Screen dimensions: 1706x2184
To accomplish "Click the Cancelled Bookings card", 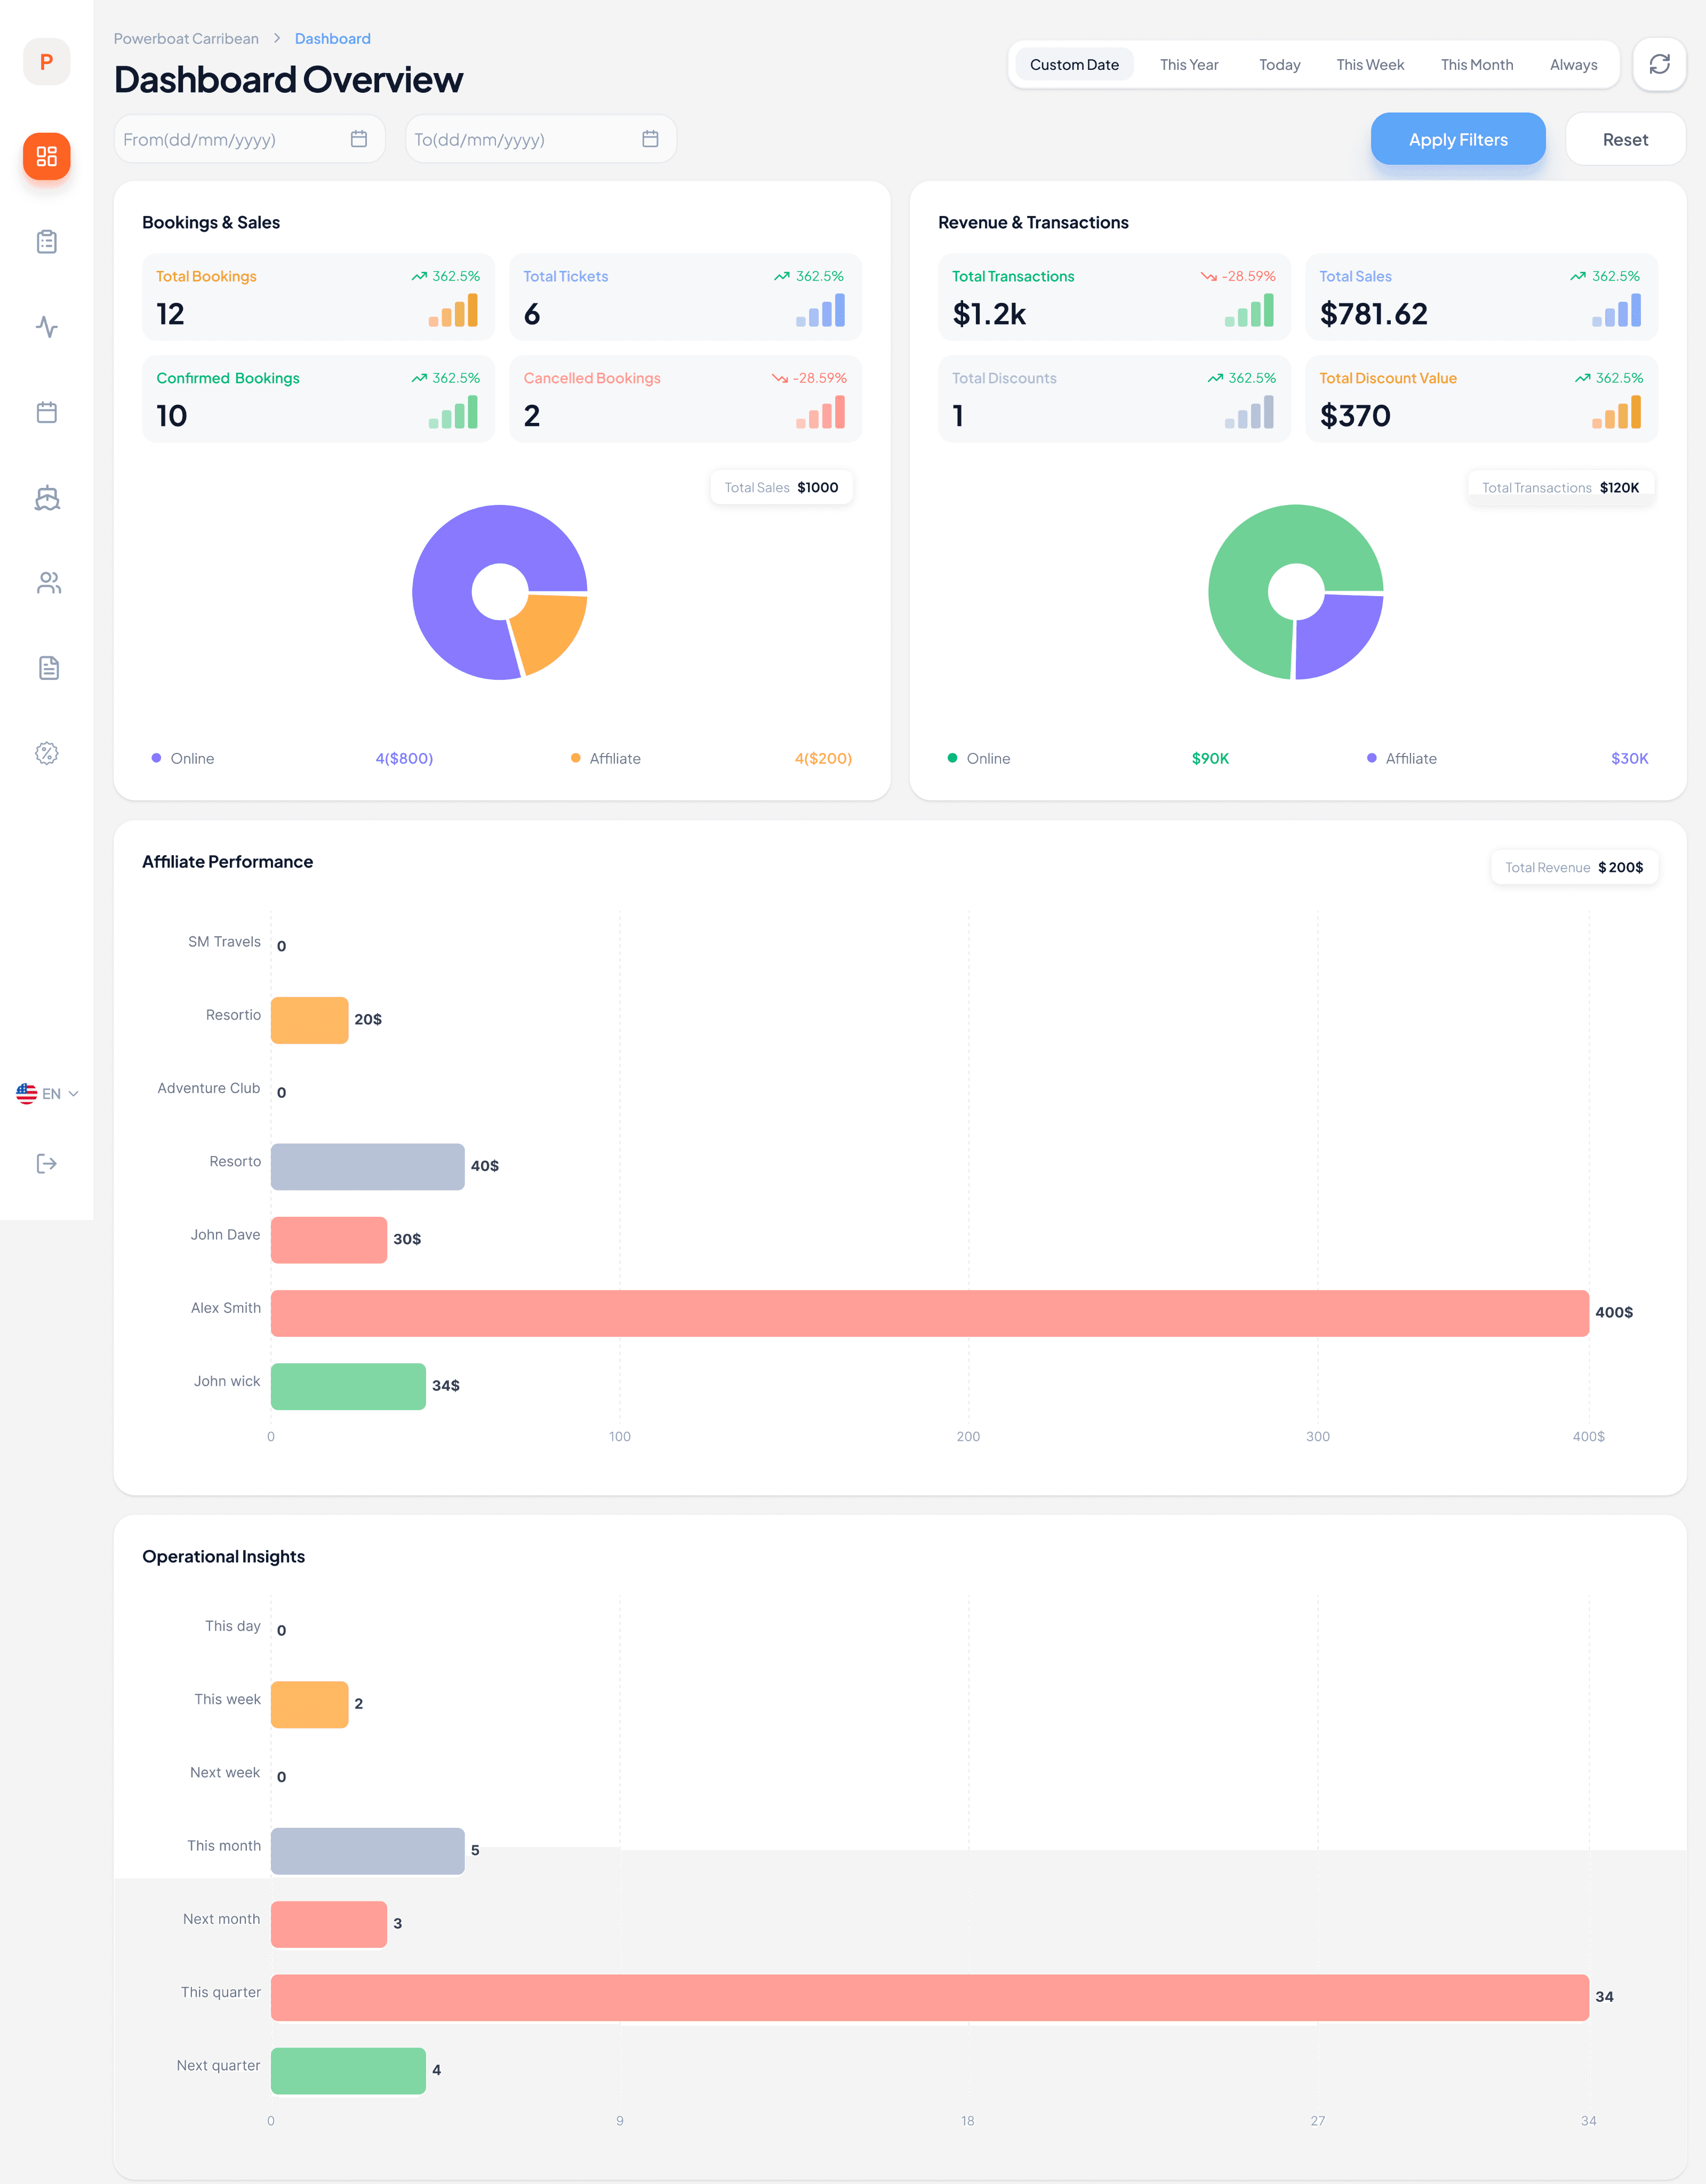I will point(685,399).
